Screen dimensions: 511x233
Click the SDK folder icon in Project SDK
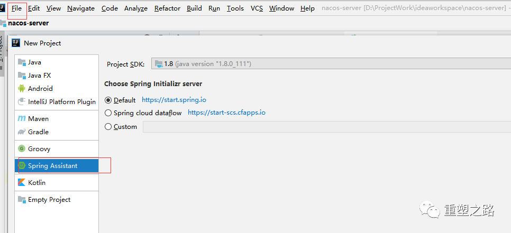point(159,64)
